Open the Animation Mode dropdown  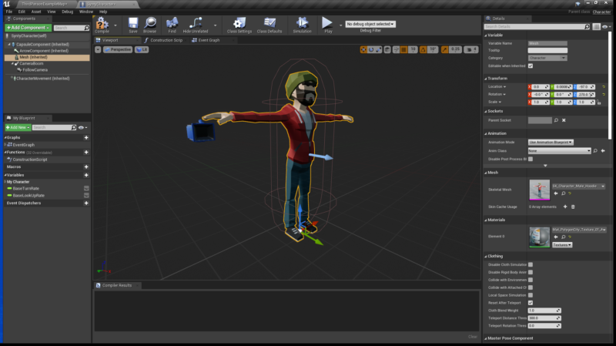(x=551, y=143)
